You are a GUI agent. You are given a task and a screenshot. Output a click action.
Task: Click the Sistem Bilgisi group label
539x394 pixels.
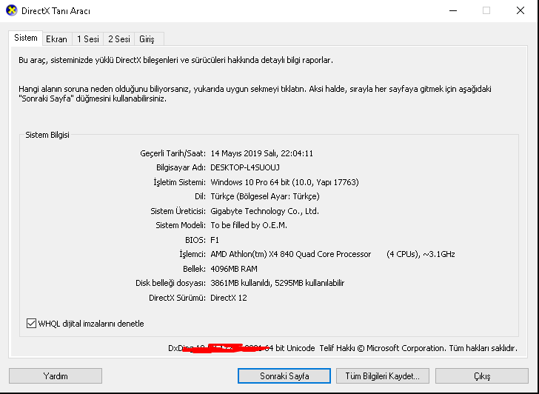[x=47, y=135]
